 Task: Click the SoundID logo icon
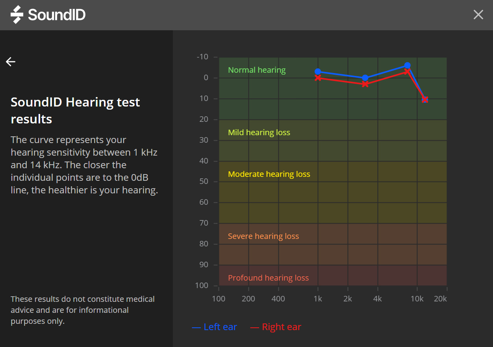point(17,15)
